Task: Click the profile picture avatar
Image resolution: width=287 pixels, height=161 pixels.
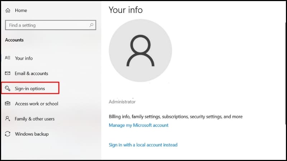Action: tap(140, 50)
